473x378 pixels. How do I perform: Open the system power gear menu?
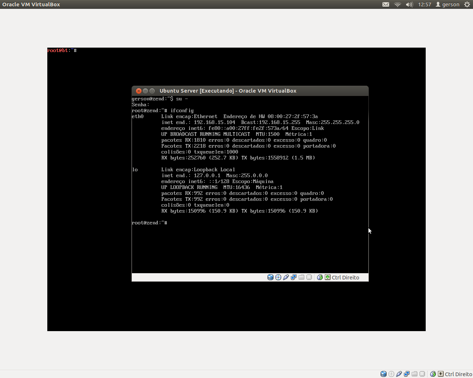467,4
